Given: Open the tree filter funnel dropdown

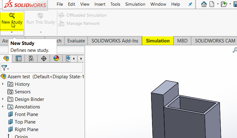Looking at the screenshot, I should pos(5,68).
